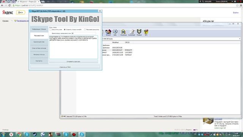This screenshot has width=243, height=137.
Task: Select 'Отвечать только онлайн' radio option
Action: (65, 30)
